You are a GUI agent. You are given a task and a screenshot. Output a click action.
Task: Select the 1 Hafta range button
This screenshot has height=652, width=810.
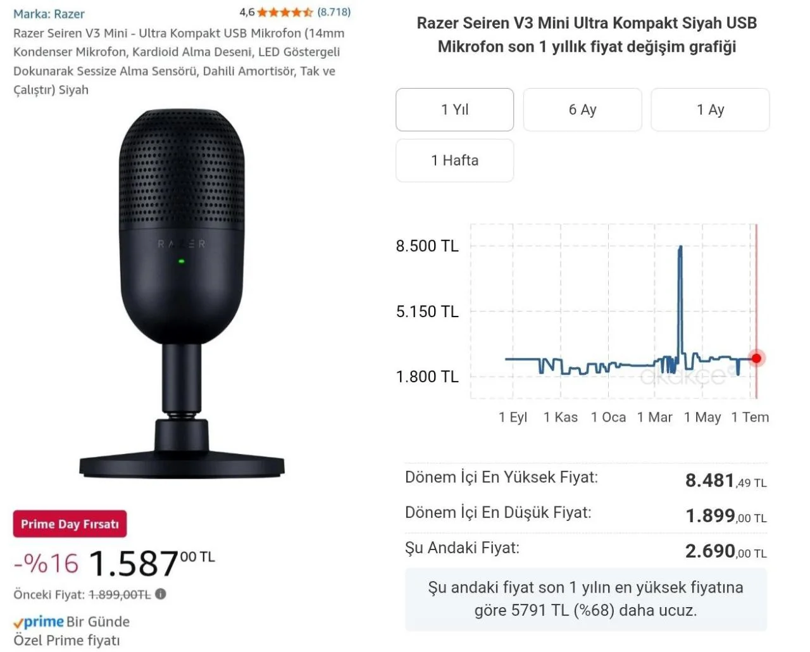[x=454, y=161]
